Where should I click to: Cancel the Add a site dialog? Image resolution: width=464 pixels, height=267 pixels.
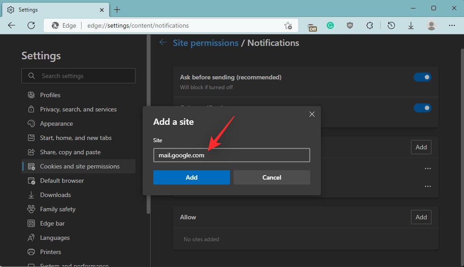271,177
